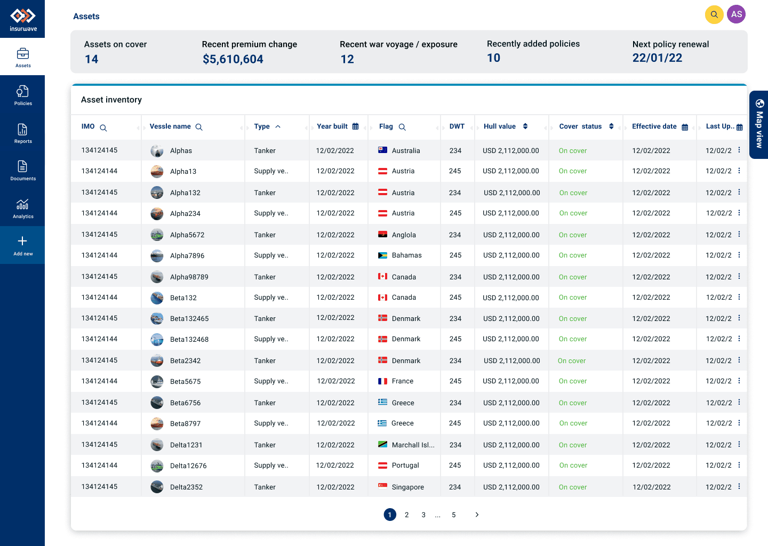The image size is (768, 546).
Task: Sort by Cover status arrows
Action: point(611,126)
